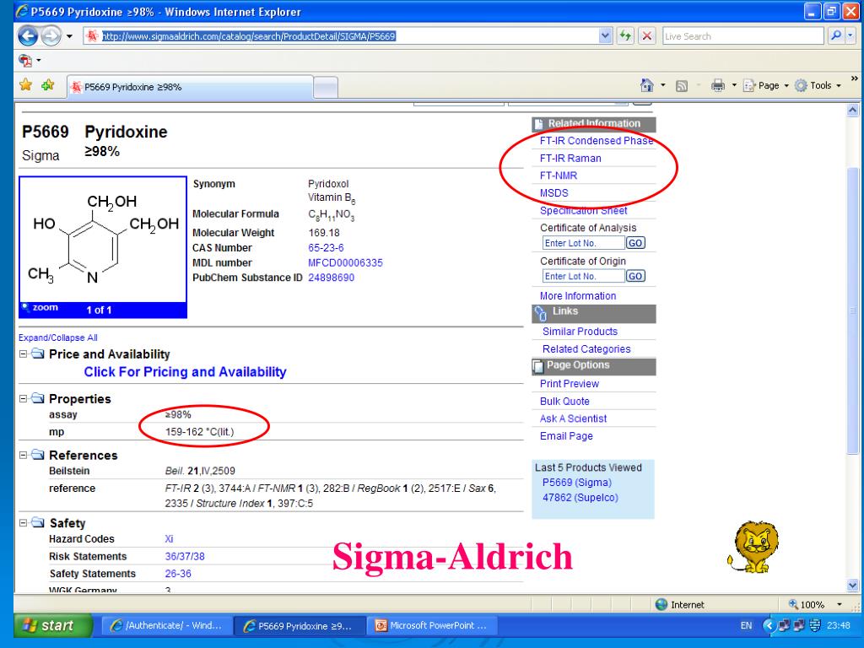Open PubChem Substance ID 24898690 link
Viewport: 864px width, 648px height.
(331, 278)
